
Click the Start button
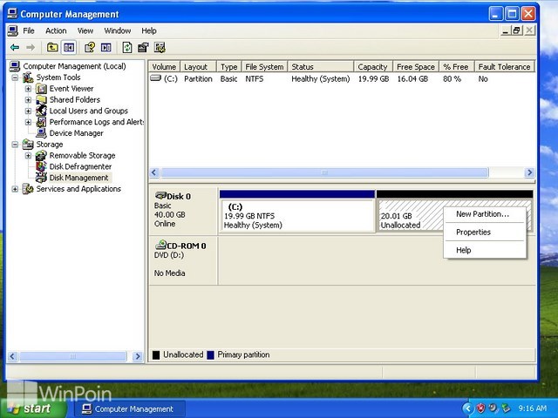30,408
